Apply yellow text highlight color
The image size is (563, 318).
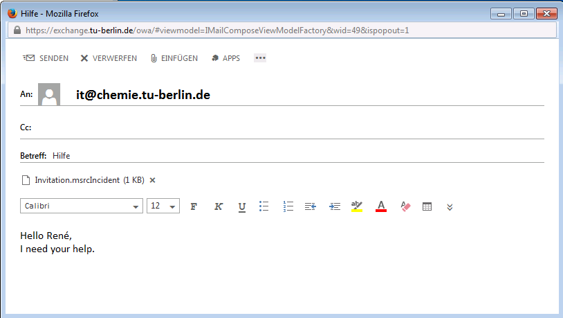357,206
